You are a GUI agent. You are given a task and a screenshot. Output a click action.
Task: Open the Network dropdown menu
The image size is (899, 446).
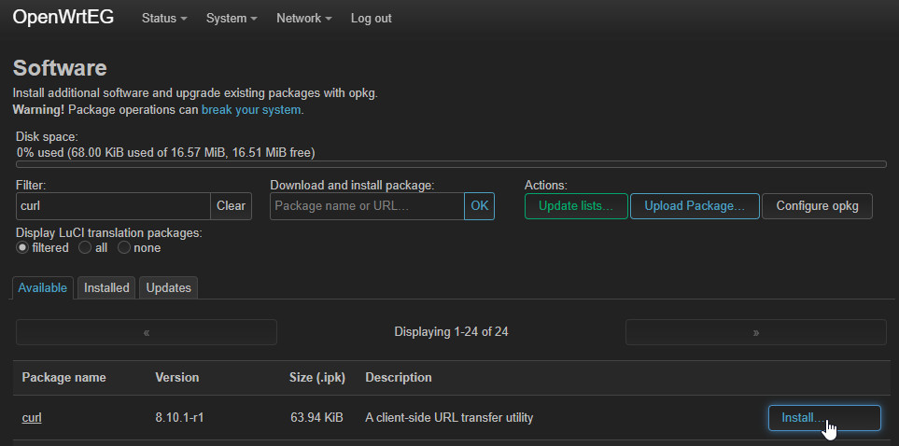pos(303,19)
